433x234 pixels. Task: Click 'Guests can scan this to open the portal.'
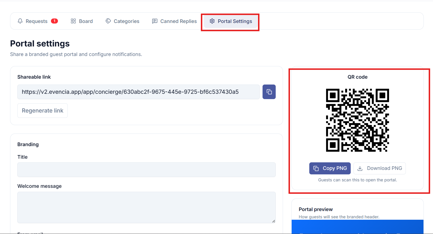tap(357, 180)
